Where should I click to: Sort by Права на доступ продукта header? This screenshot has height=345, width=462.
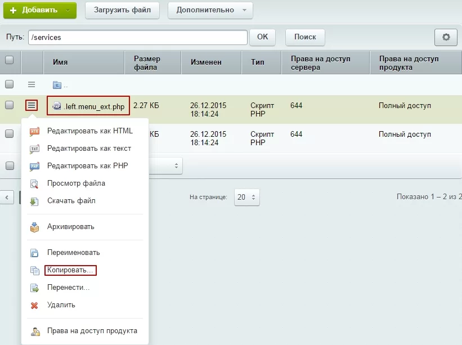pos(416,62)
